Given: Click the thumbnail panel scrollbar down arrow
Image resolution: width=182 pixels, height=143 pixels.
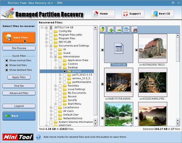Looking at the screenshot, I should pyautogui.click(x=178, y=124).
